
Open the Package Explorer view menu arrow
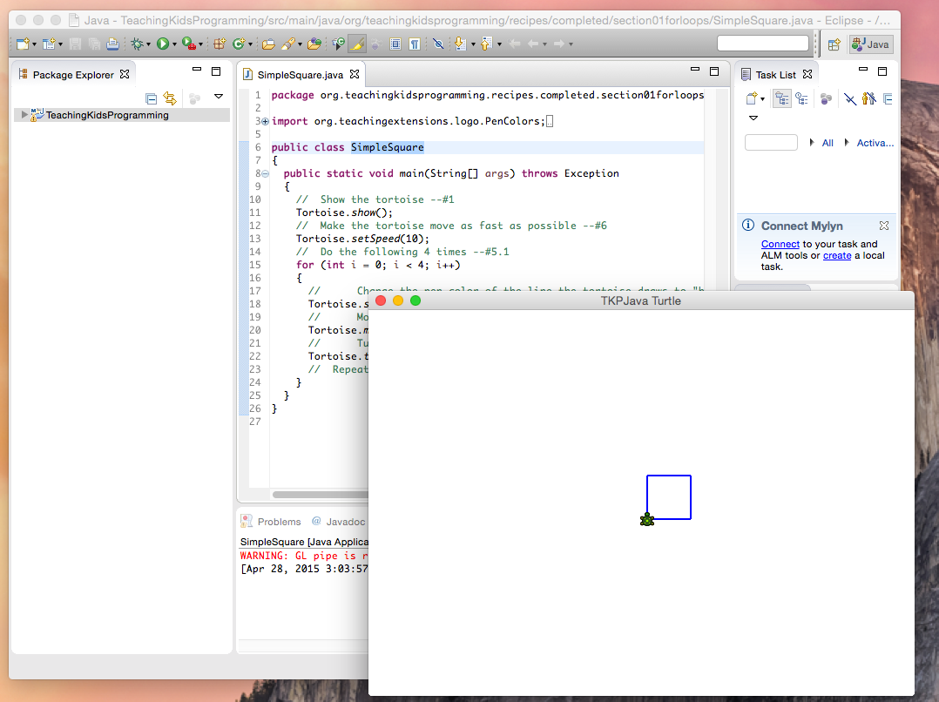219,97
